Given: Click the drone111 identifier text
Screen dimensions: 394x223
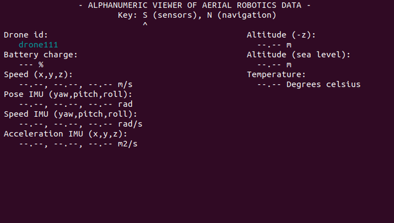Looking at the screenshot, I should tap(38, 45).
